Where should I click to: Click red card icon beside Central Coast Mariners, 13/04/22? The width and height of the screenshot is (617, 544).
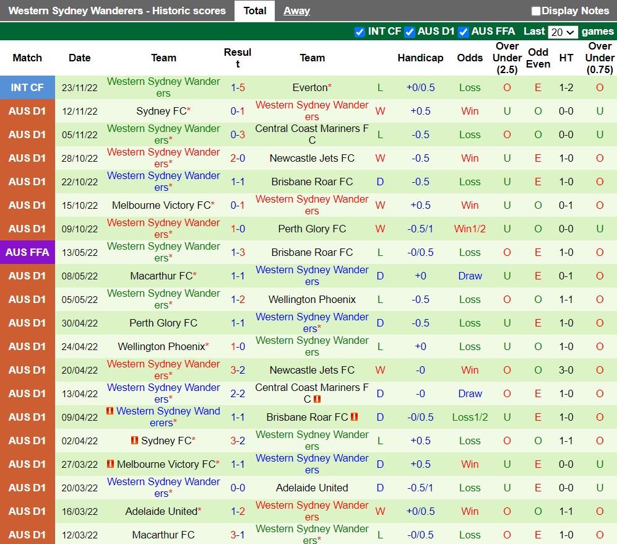[x=317, y=400]
